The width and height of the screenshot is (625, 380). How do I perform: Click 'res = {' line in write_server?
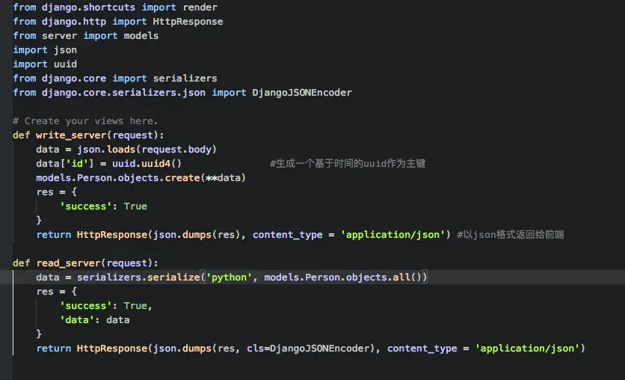[x=57, y=192]
